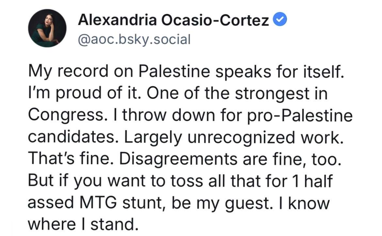Click the word "MTG" in the post
This screenshot has width=382, height=236.
[98, 203]
